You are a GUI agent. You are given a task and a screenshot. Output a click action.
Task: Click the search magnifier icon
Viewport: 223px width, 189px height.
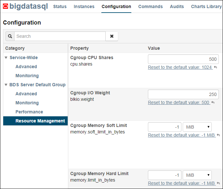pos(10,36)
